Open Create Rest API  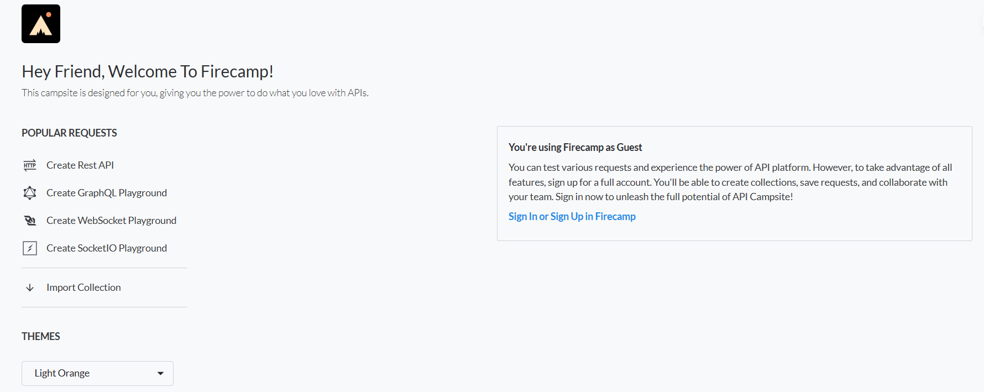point(80,165)
